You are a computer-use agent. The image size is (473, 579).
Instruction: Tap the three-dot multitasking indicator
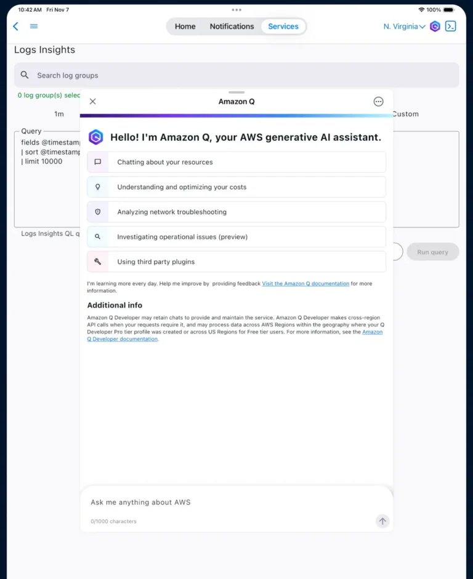pos(236,10)
